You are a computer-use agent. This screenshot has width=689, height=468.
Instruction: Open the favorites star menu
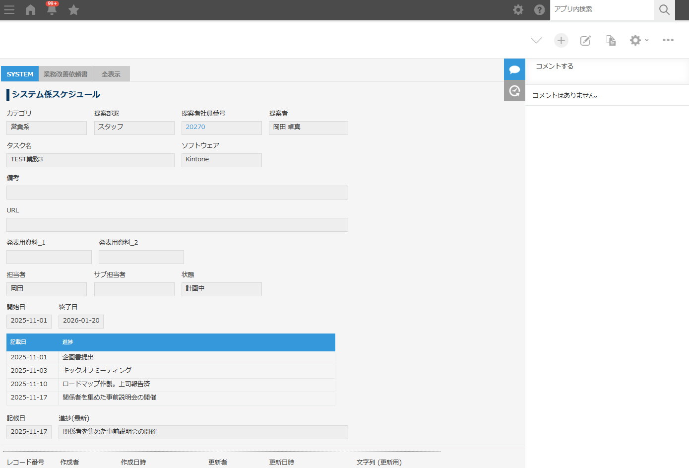[x=73, y=10]
